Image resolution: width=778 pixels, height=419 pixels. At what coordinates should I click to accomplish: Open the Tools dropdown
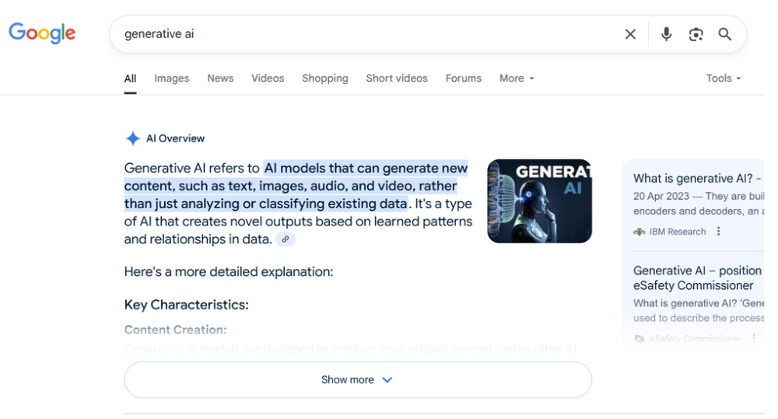coord(724,79)
